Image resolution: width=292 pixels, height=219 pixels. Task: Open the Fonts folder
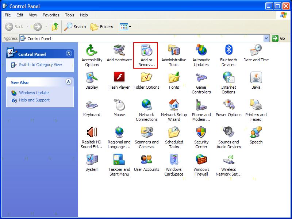(174, 80)
